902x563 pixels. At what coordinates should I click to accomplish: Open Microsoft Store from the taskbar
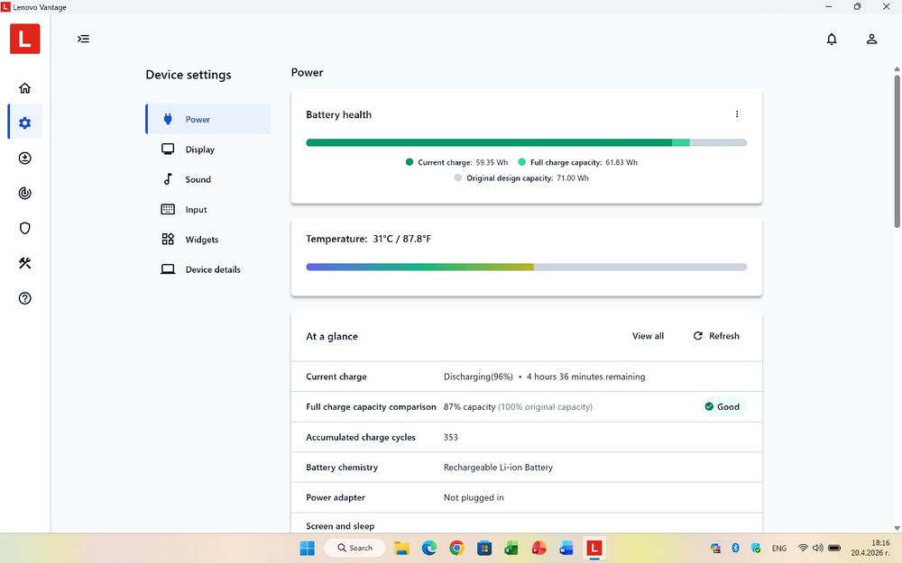point(484,548)
